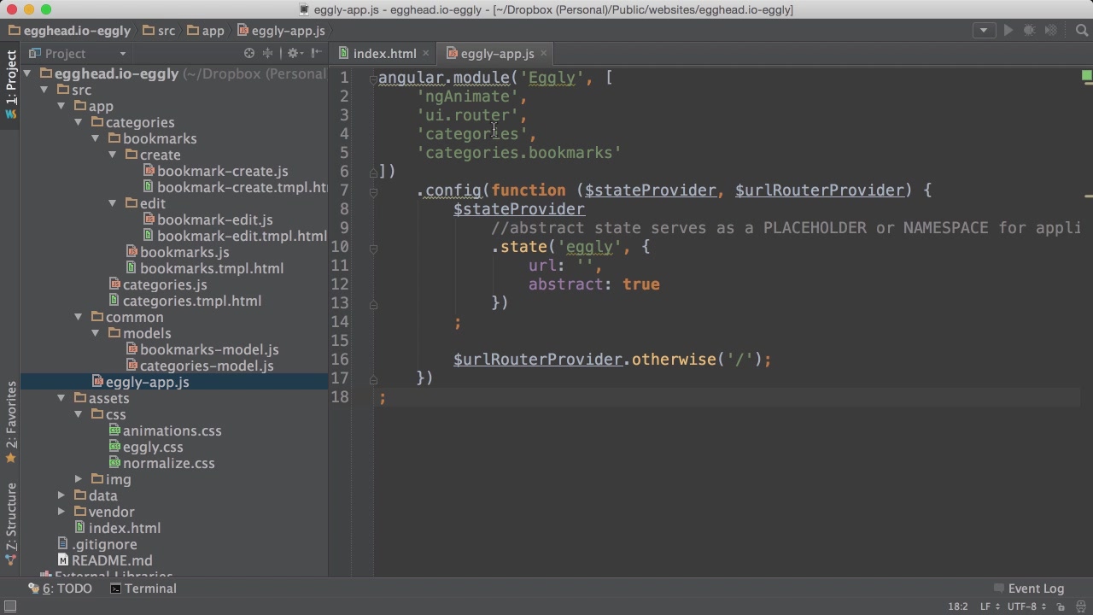Click the Run play icon
This screenshot has height=615, width=1093.
[x=1008, y=31]
